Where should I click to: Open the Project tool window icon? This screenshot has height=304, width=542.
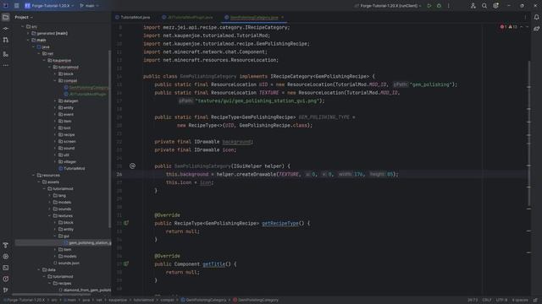click(6, 17)
